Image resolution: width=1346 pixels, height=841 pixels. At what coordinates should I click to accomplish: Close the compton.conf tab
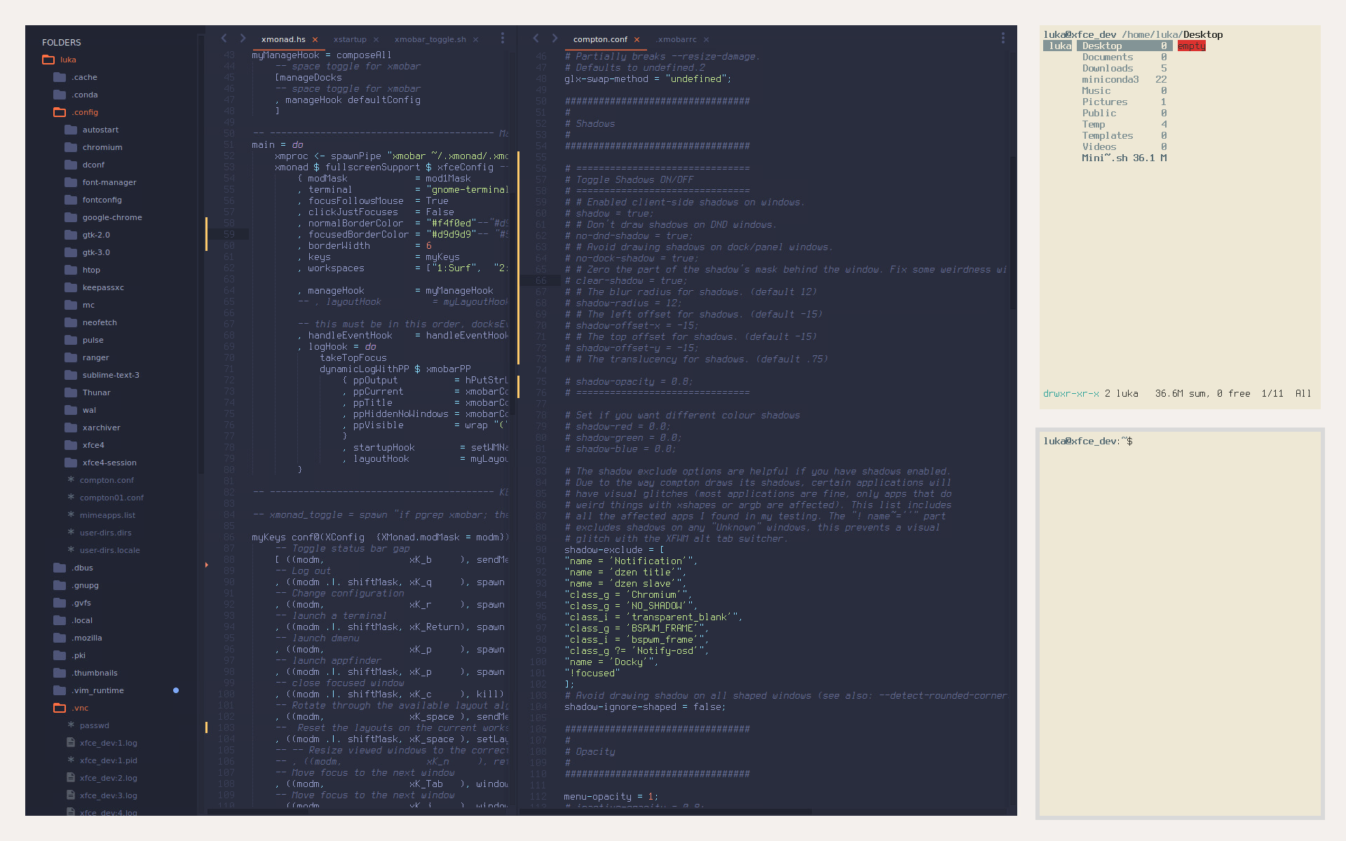pyautogui.click(x=637, y=40)
